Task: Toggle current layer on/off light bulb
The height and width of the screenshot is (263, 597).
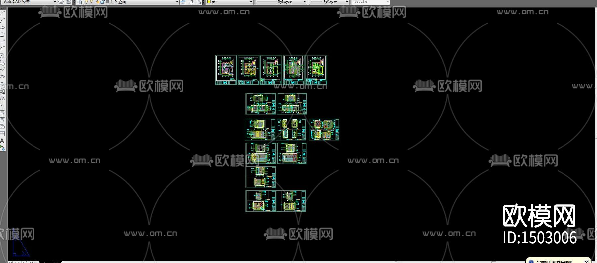Action: 87,2
